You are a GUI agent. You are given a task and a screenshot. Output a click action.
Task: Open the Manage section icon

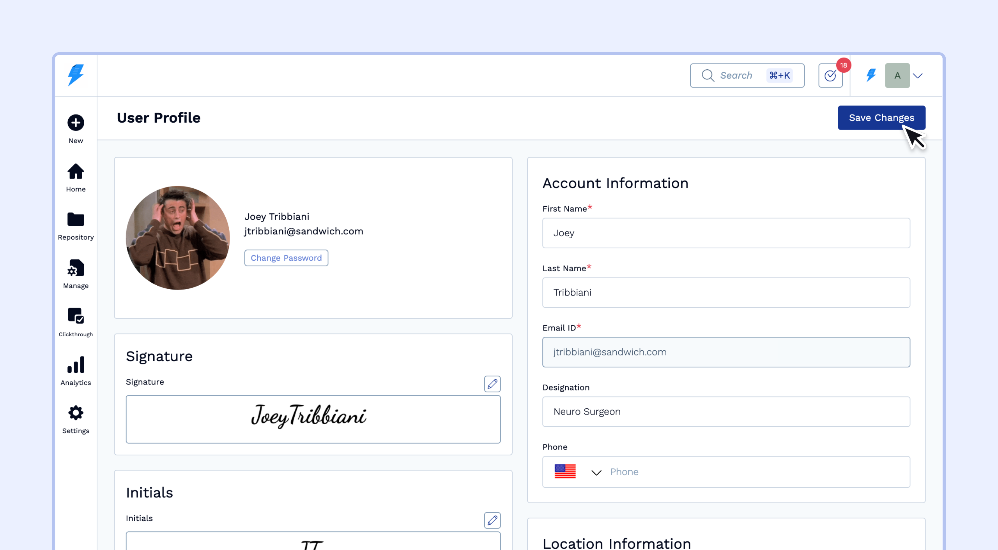tap(76, 268)
